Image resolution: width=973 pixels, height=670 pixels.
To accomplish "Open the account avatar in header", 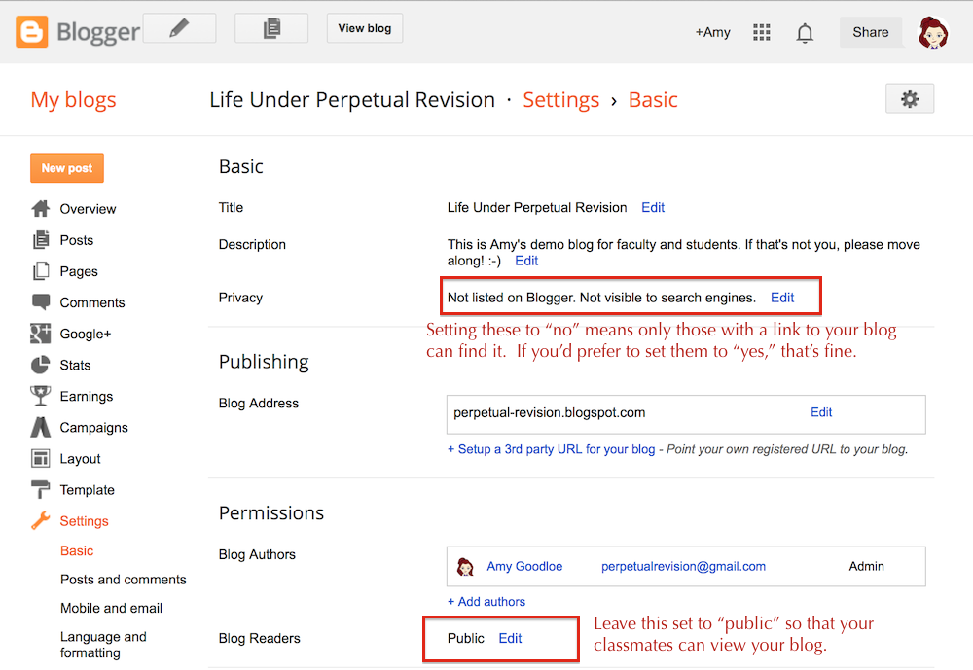I will 933,32.
